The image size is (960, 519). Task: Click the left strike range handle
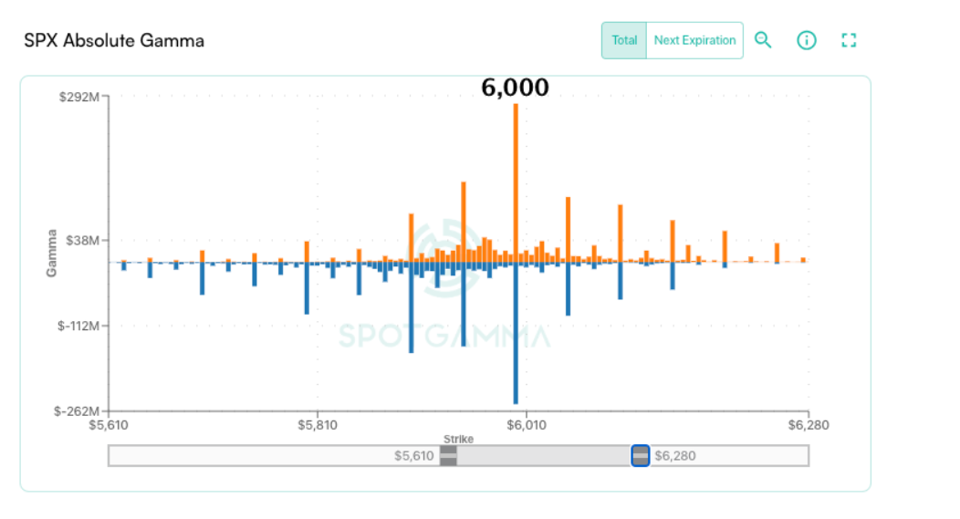pyautogui.click(x=448, y=455)
